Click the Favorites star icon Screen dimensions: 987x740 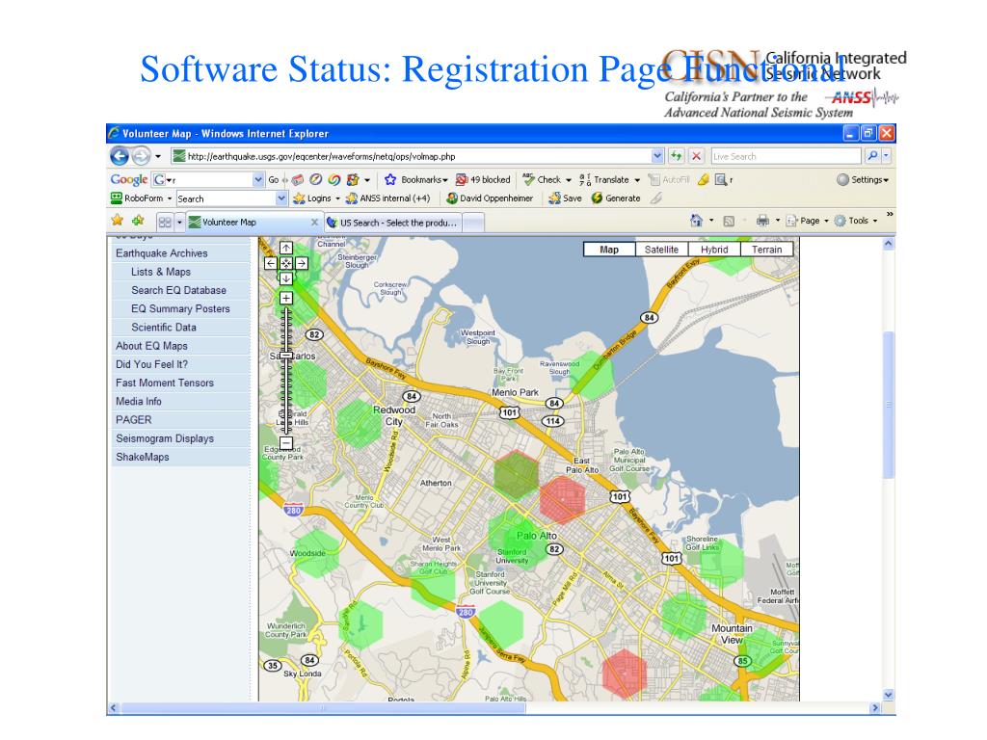(x=118, y=221)
